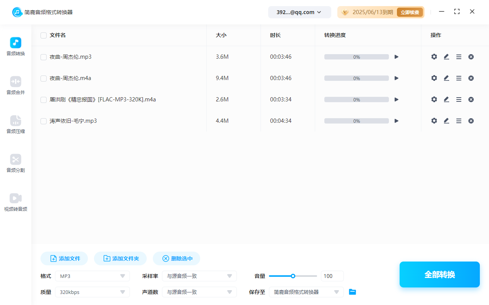Play 夜曲-周杰伦.m4a preview

point(397,78)
